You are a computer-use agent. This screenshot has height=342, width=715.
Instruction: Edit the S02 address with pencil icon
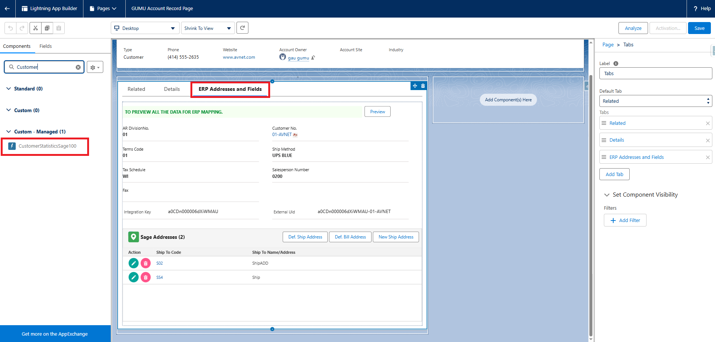click(x=134, y=263)
